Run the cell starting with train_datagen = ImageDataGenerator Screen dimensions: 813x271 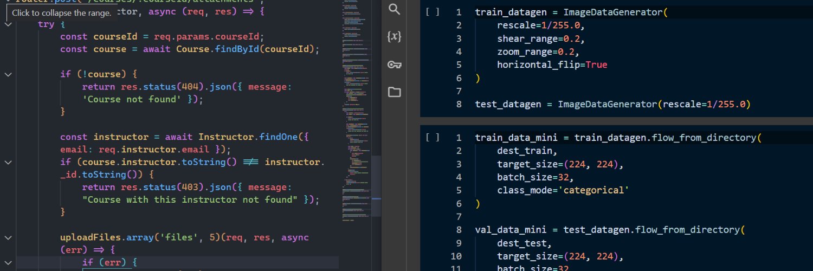[x=433, y=12]
